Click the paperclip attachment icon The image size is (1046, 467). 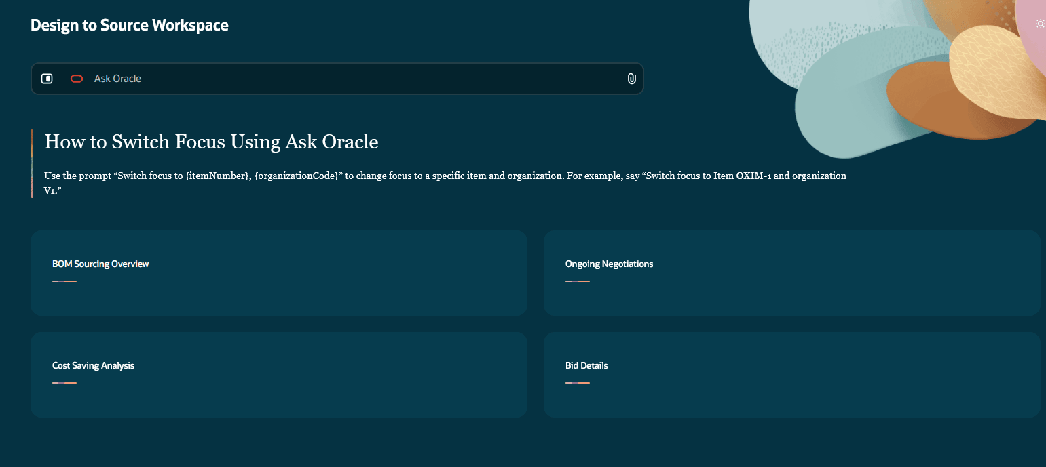coord(631,79)
